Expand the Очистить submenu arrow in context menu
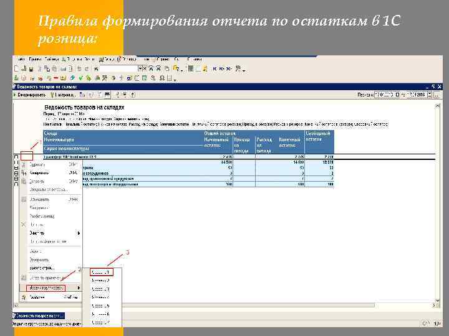This screenshot has width=449, height=336. [x=79, y=233]
